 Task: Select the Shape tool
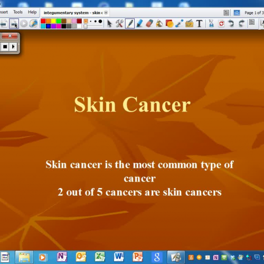coord(169,23)
